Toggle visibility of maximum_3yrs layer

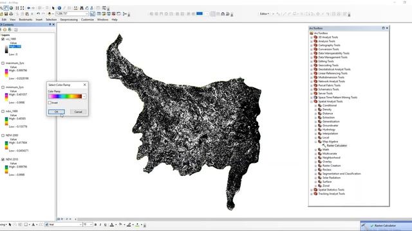[3, 63]
